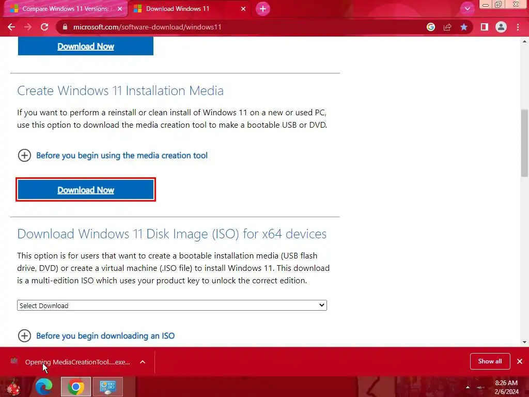Expand Before you begin using media creation tool
The height and width of the screenshot is (397, 529).
122,155
